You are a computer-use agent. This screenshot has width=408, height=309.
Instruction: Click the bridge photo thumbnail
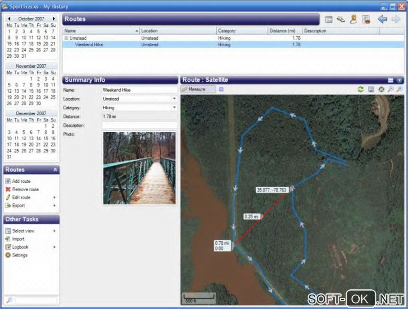139,168
